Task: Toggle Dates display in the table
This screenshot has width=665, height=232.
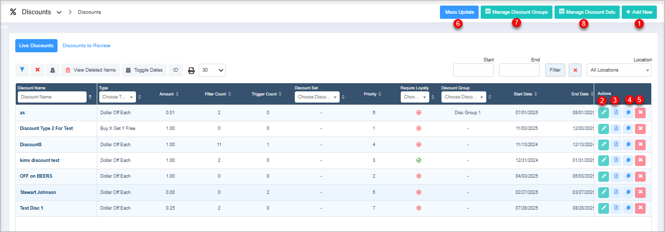Action: [144, 70]
